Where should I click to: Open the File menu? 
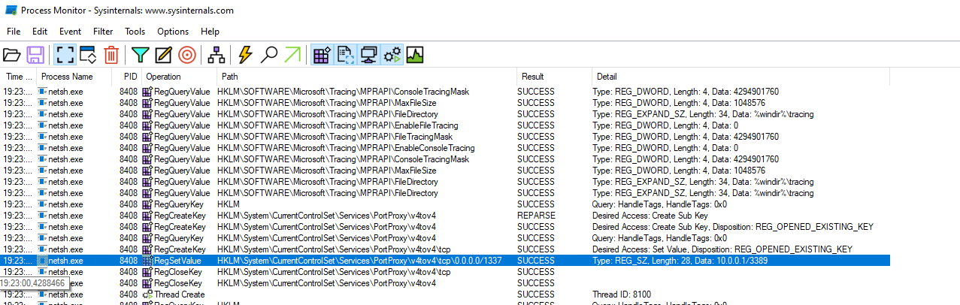coord(14,32)
